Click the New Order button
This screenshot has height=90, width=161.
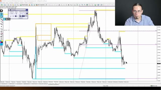[24, 5]
